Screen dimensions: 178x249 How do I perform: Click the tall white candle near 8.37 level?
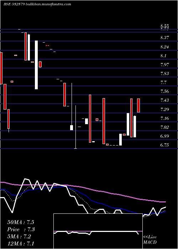pos(36,65)
